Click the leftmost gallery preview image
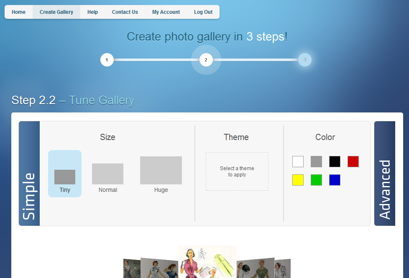Image resolution: width=409 pixels, height=278 pixels. tap(132, 268)
